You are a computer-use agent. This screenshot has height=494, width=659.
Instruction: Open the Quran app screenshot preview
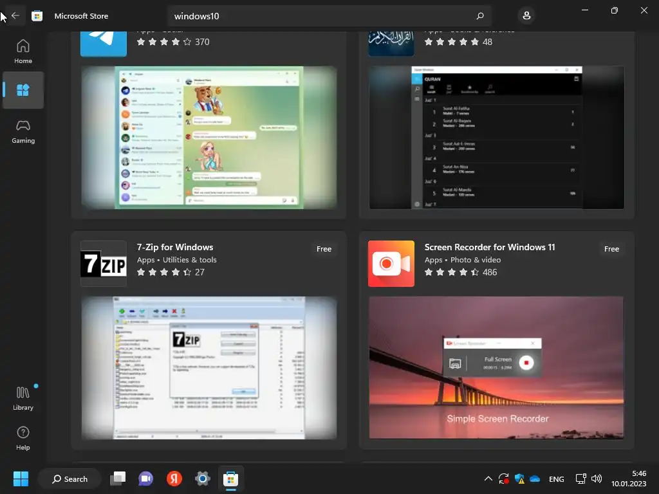[496, 138]
